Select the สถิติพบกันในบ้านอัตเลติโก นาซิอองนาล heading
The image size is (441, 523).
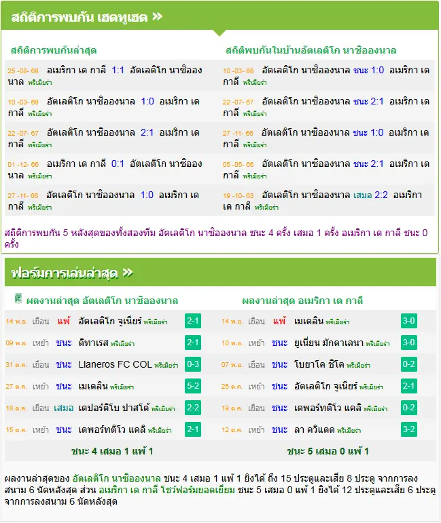click(x=311, y=50)
